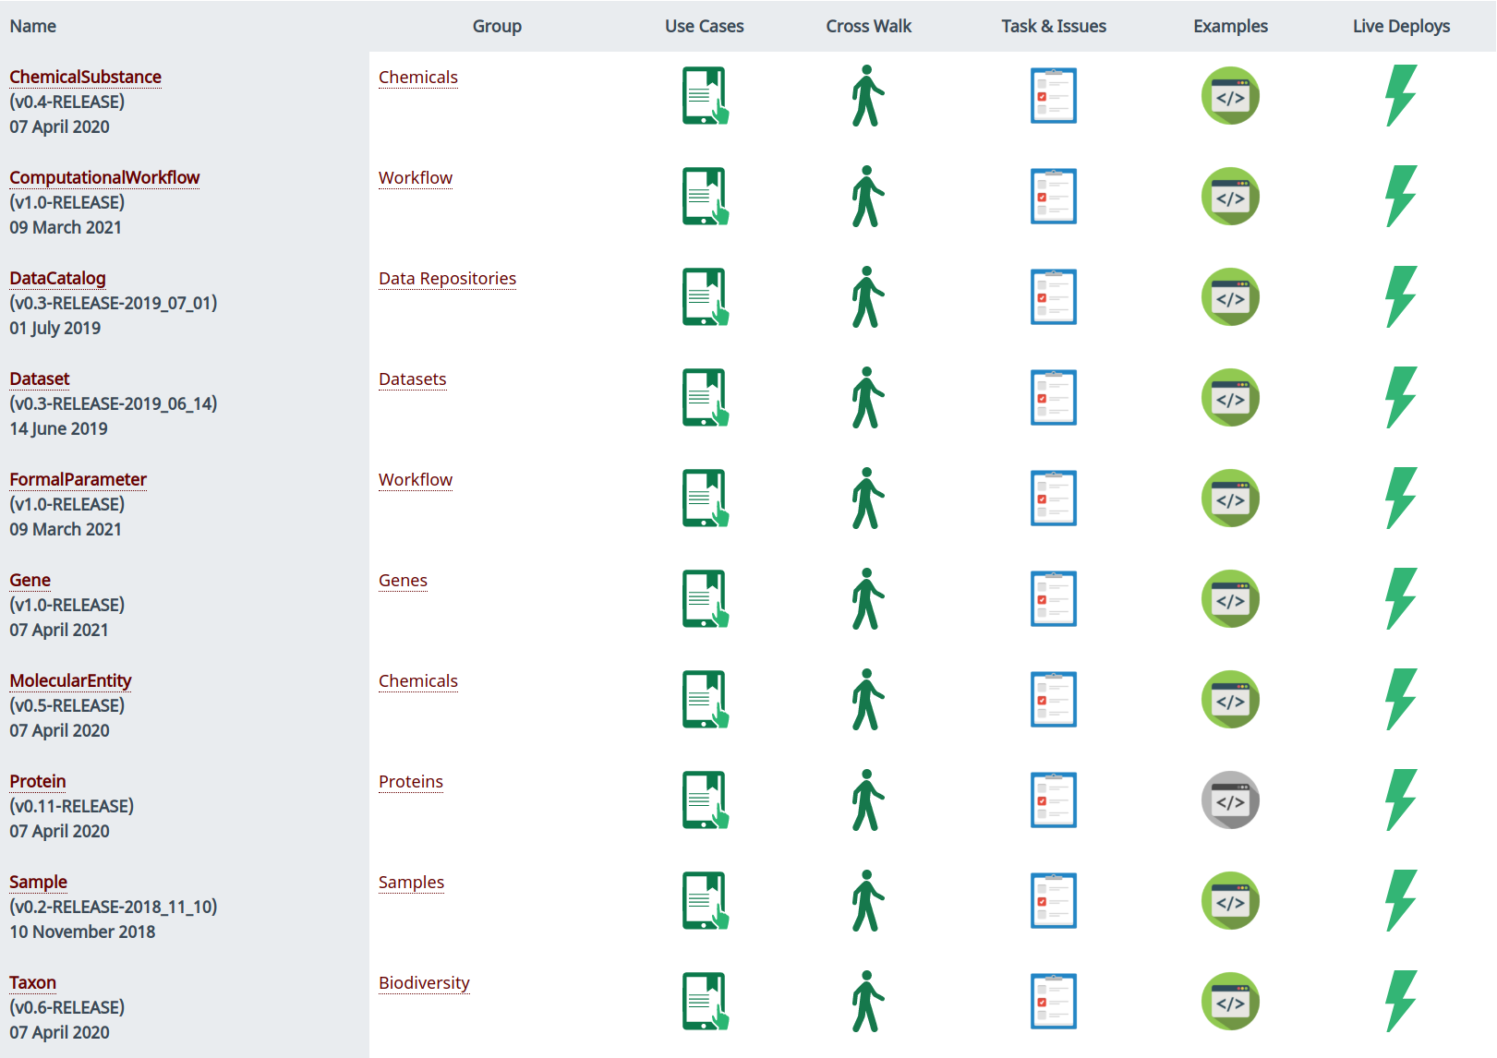Screen dimensions: 1497x1058
Task: Open Live Deploys icon for Protein
Action: 1401,800
